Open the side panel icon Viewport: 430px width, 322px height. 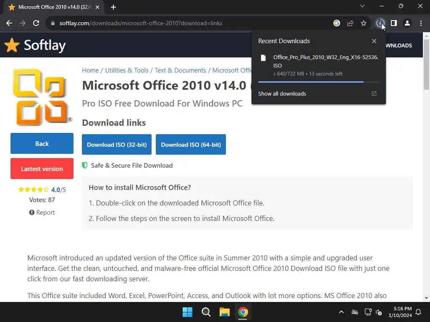click(x=394, y=23)
